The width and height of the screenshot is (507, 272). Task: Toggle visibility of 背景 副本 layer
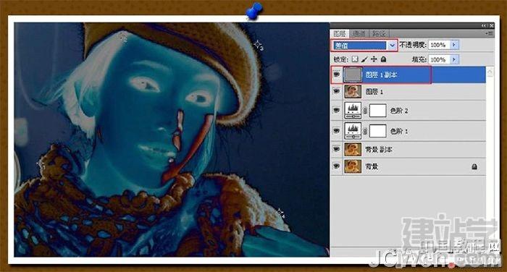click(x=337, y=149)
